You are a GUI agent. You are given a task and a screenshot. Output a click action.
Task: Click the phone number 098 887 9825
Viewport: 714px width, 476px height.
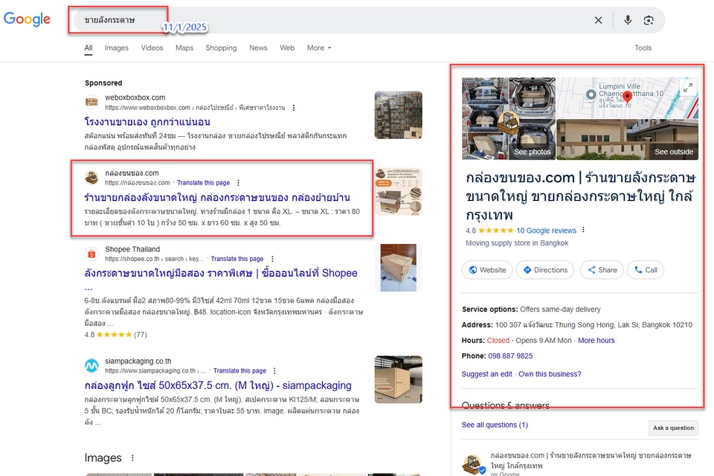[510, 356]
